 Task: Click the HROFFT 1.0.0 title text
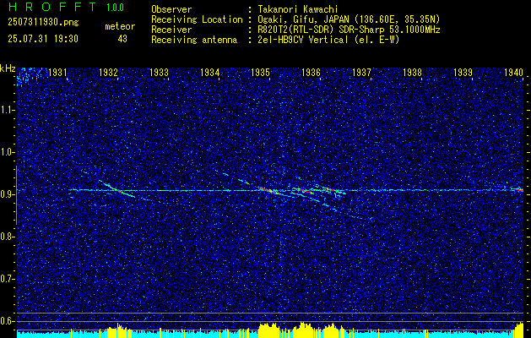[67, 7]
